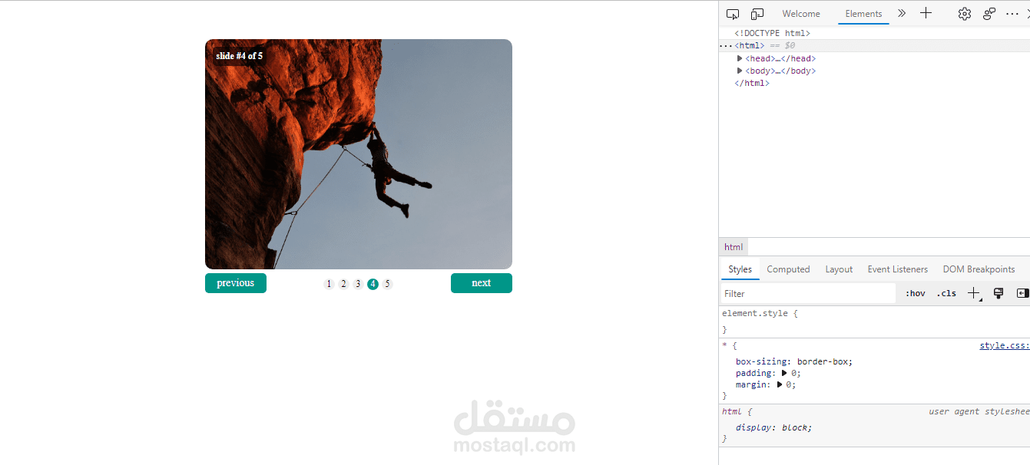Expand the head element node
This screenshot has width=1030, height=465.
[740, 58]
